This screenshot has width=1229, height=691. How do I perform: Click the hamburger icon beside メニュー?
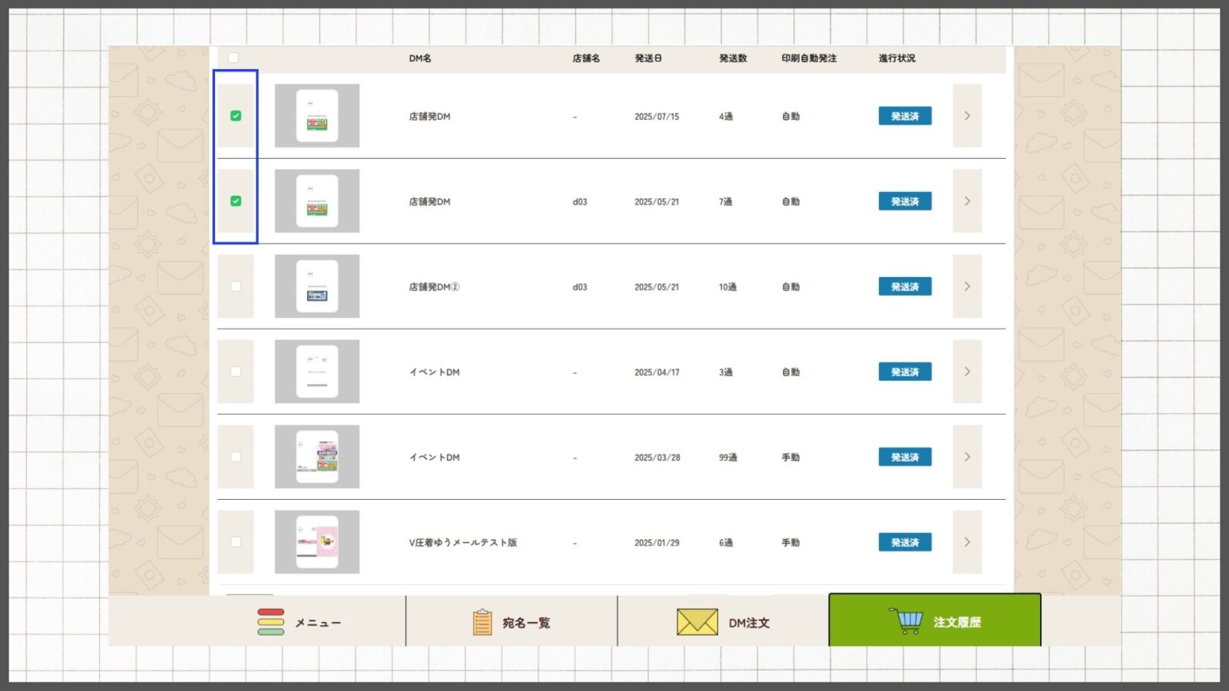click(270, 622)
